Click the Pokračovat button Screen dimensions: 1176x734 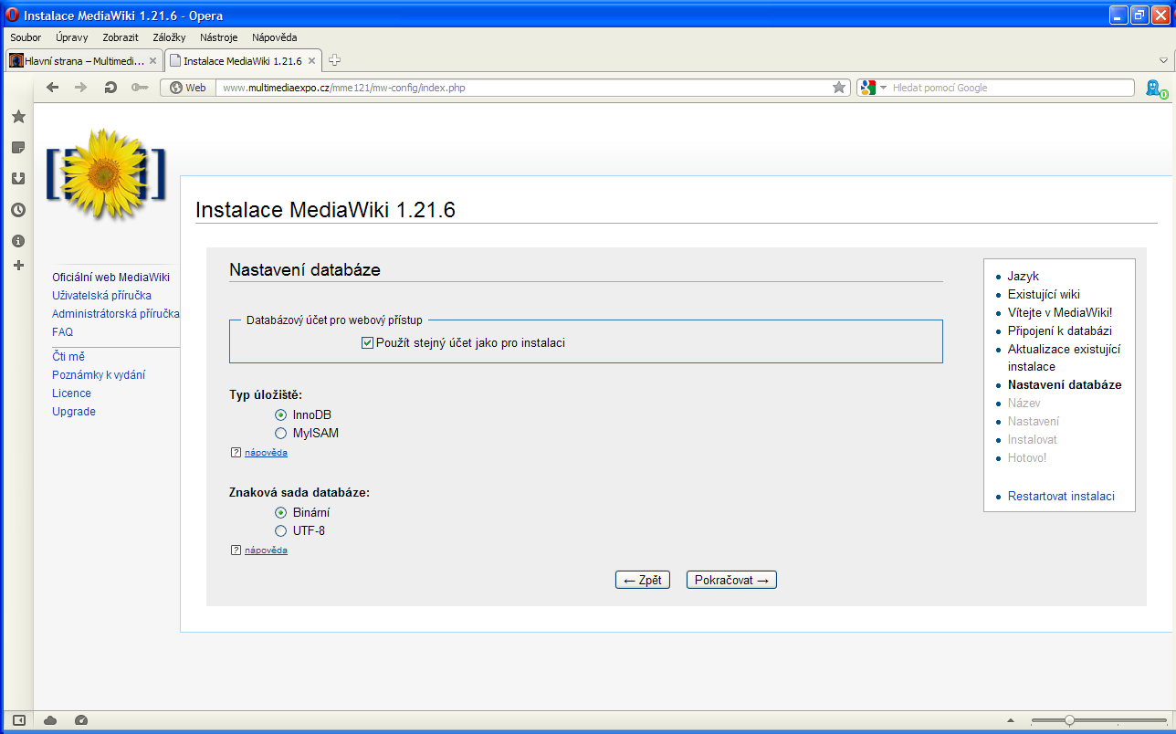click(731, 580)
